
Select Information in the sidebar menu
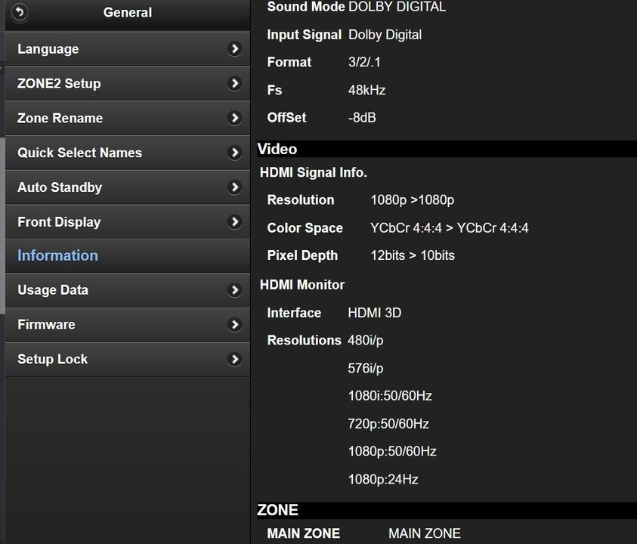pyautogui.click(x=57, y=255)
